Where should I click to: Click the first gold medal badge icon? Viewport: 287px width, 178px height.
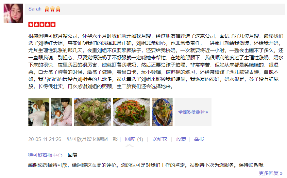47,9
